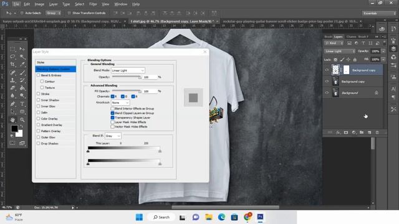This screenshot has width=399, height=224.
Task: Select the Eyedropper tool
Action: tap(22, 64)
